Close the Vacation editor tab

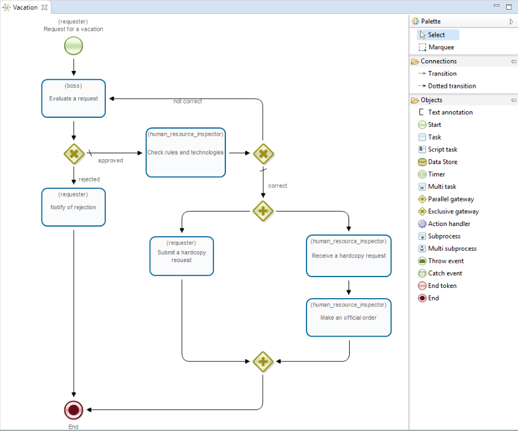coord(44,7)
